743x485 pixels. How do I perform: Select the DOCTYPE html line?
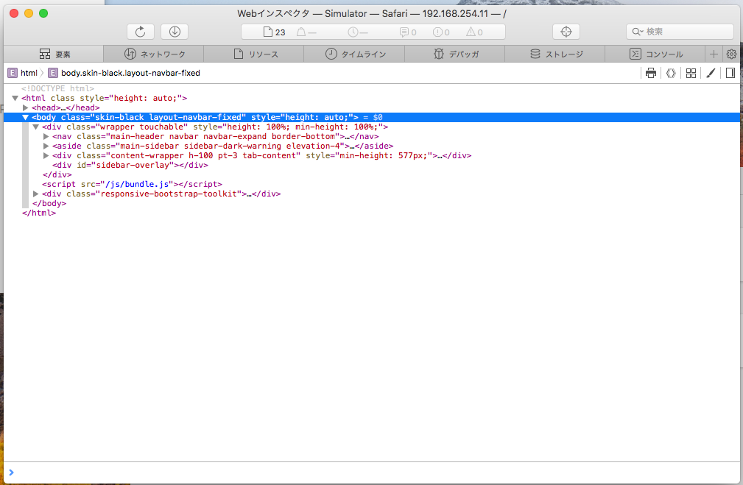coord(58,88)
